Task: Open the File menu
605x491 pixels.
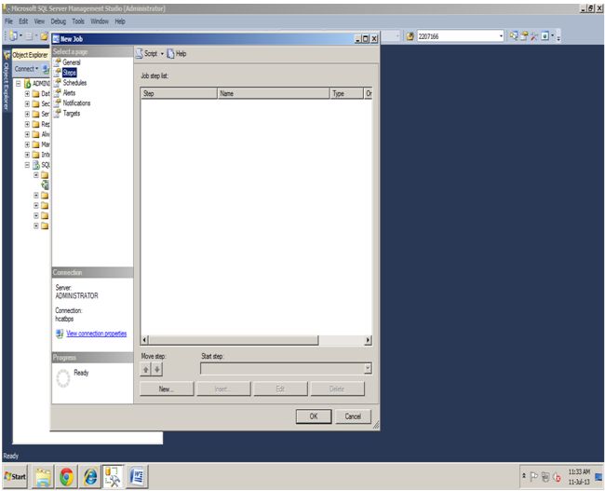Action: (9, 21)
